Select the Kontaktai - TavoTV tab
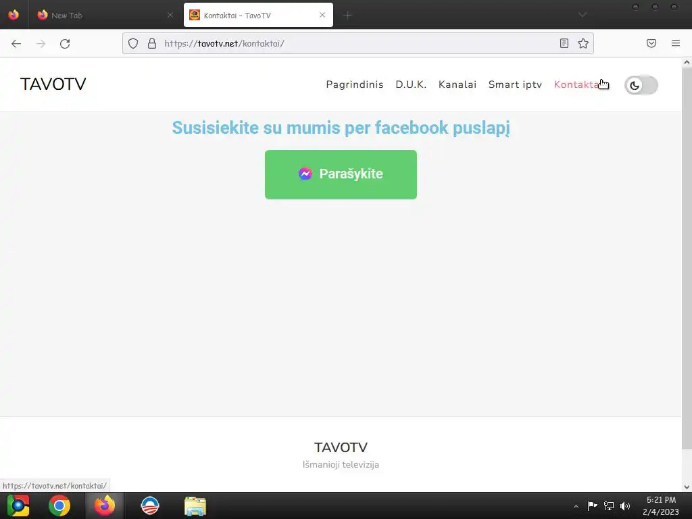The image size is (692, 519). (x=258, y=15)
